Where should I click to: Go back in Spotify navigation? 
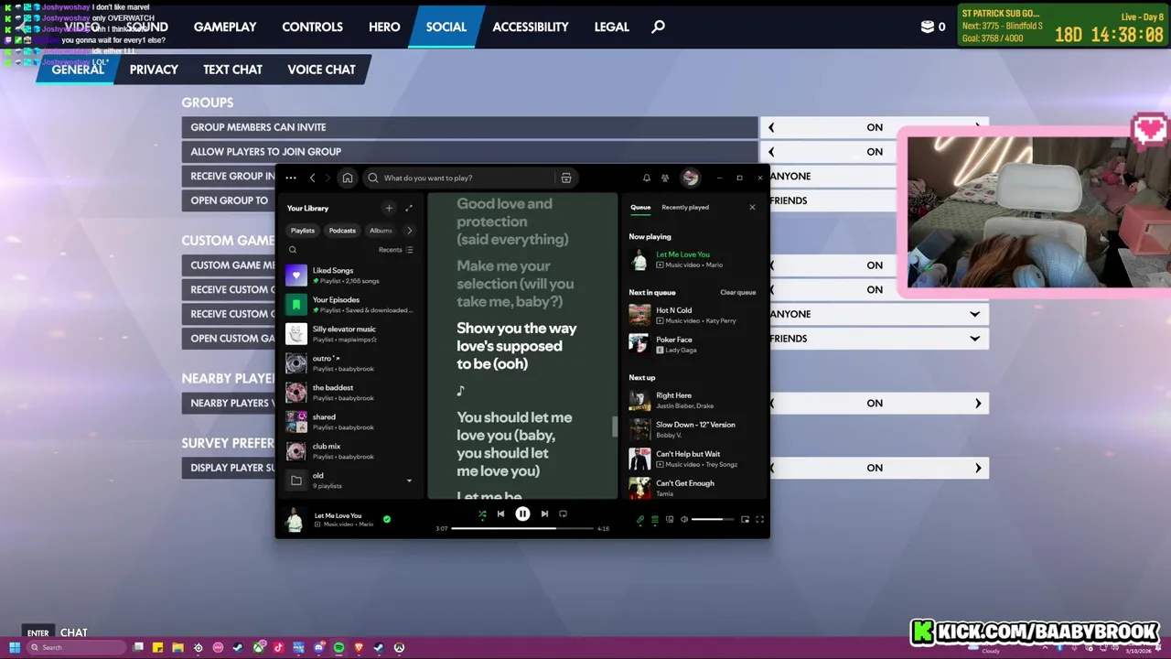tap(312, 178)
